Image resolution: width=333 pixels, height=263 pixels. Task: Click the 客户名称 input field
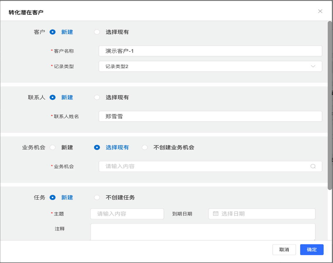(210, 51)
